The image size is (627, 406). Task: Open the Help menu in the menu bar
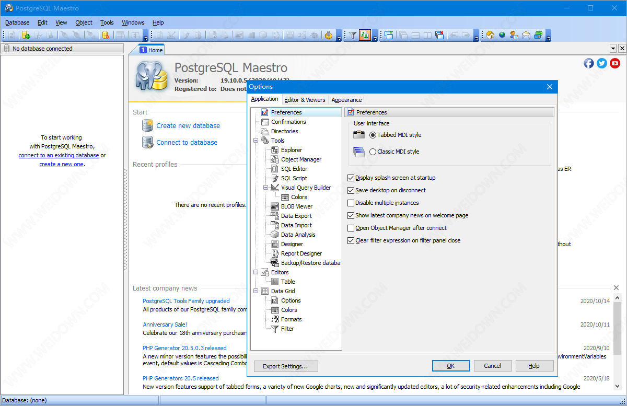tap(158, 22)
